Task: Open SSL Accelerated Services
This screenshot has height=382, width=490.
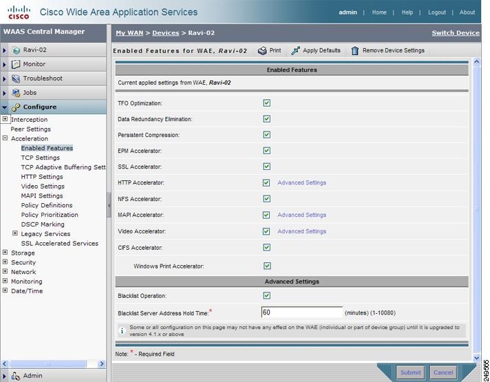Action: click(x=60, y=244)
